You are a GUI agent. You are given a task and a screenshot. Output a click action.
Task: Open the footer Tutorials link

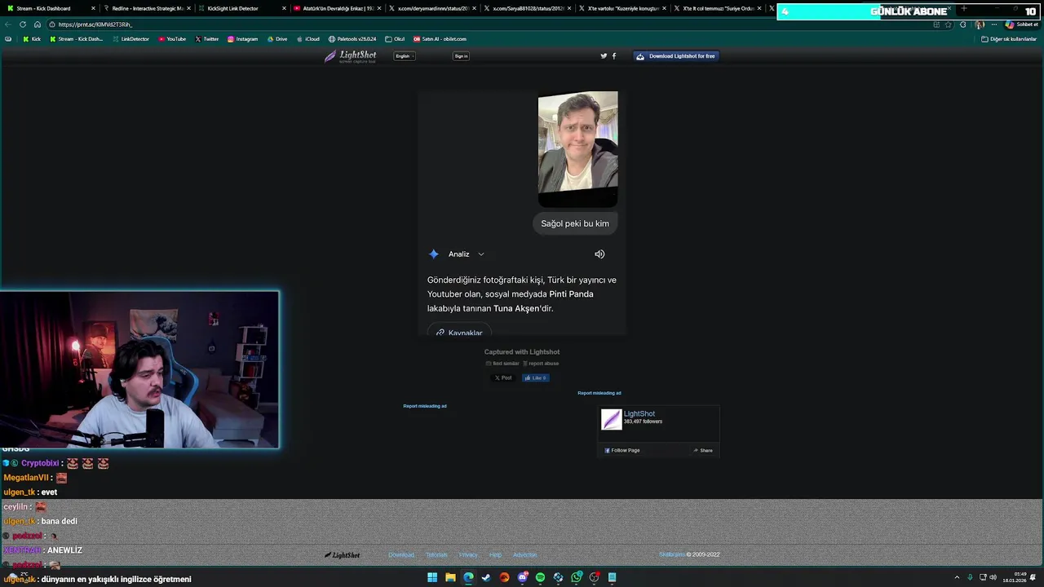[x=436, y=555]
